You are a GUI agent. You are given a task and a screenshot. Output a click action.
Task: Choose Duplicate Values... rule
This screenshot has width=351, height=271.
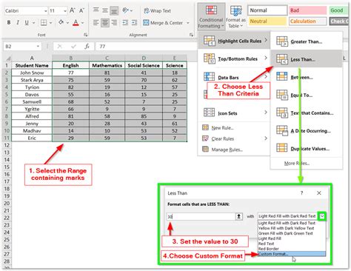[x=306, y=149]
